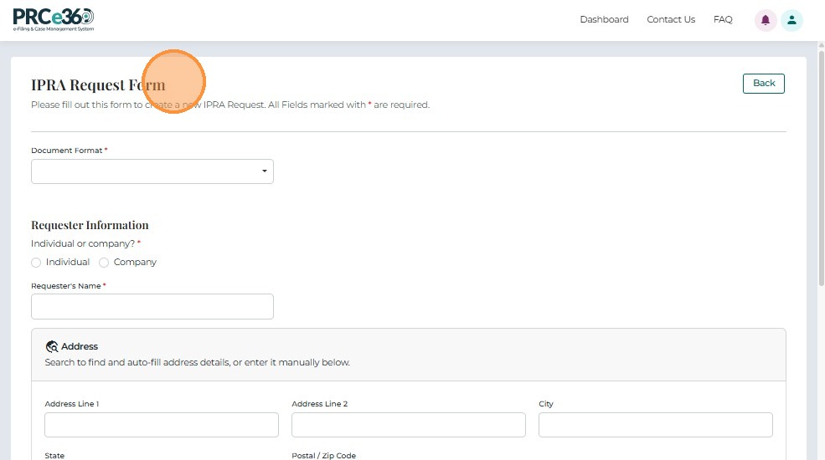The image size is (825, 460).
Task: Click the City input field
Action: [656, 425]
